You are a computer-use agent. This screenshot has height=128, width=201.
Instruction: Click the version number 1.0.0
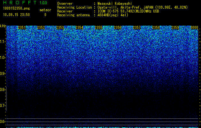[x=43, y=3]
